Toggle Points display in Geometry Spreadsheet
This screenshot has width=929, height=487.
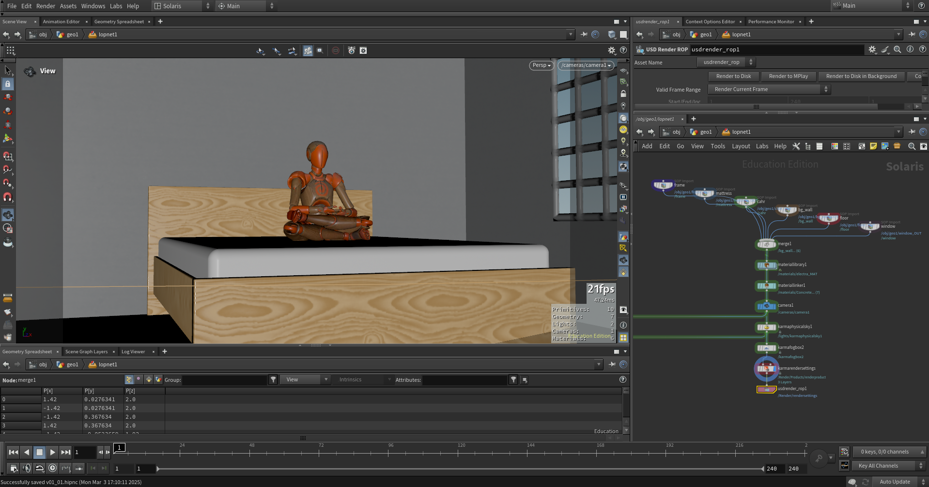click(129, 380)
